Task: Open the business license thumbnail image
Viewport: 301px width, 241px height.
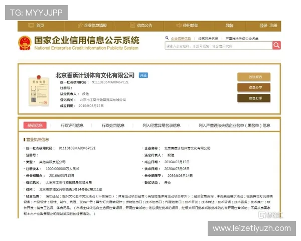Action: point(39,90)
